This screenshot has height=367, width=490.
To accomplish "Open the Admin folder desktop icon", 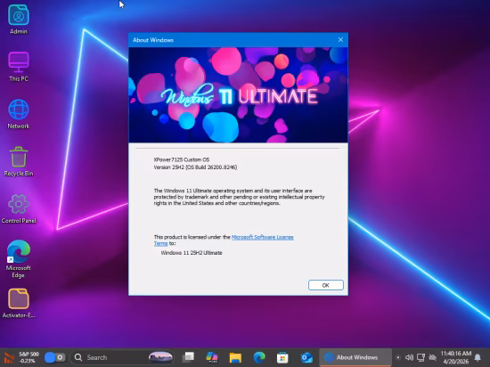I will pyautogui.click(x=19, y=20).
